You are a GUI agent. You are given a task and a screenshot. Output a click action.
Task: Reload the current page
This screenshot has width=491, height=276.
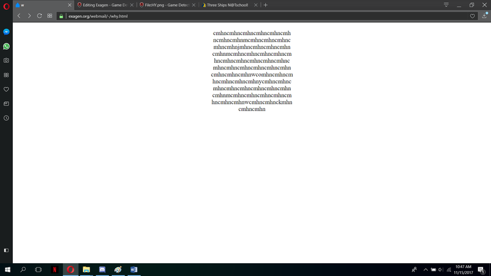coord(39,15)
